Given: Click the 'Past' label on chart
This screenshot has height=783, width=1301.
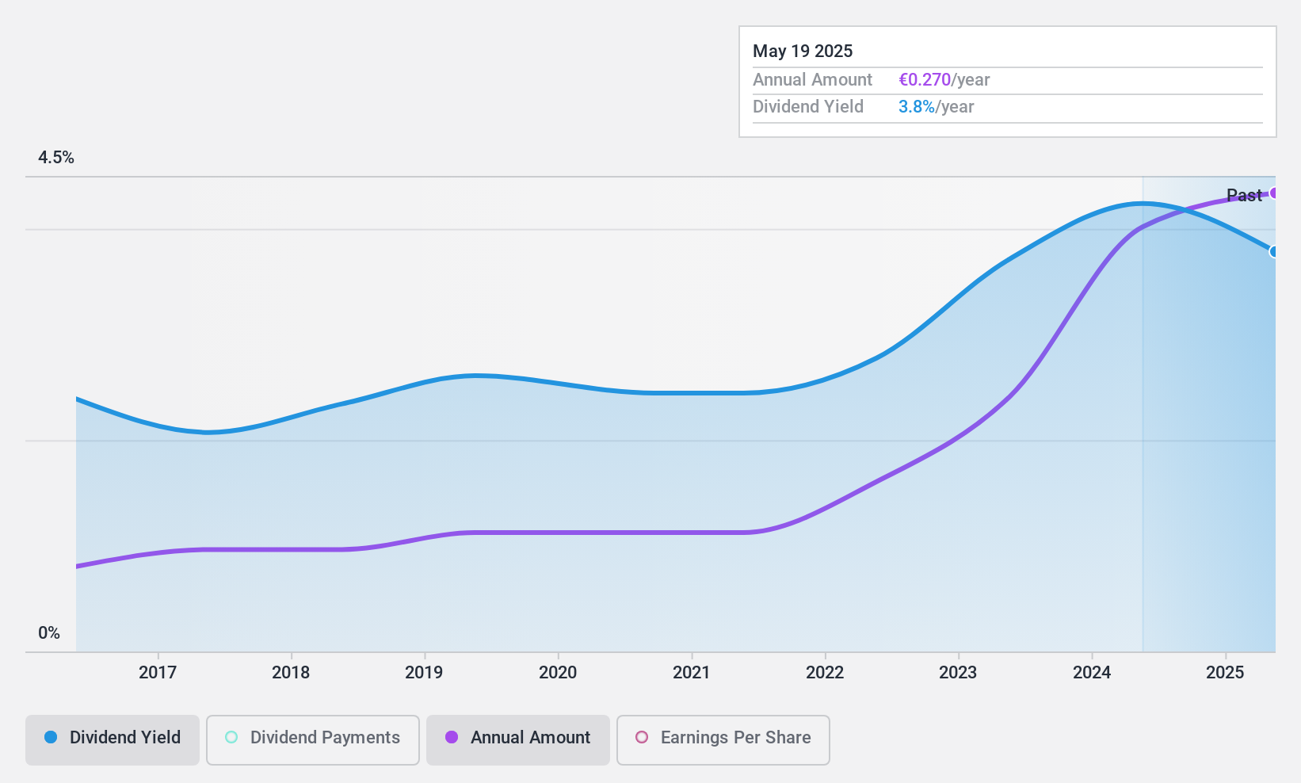Looking at the screenshot, I should coord(1244,195).
